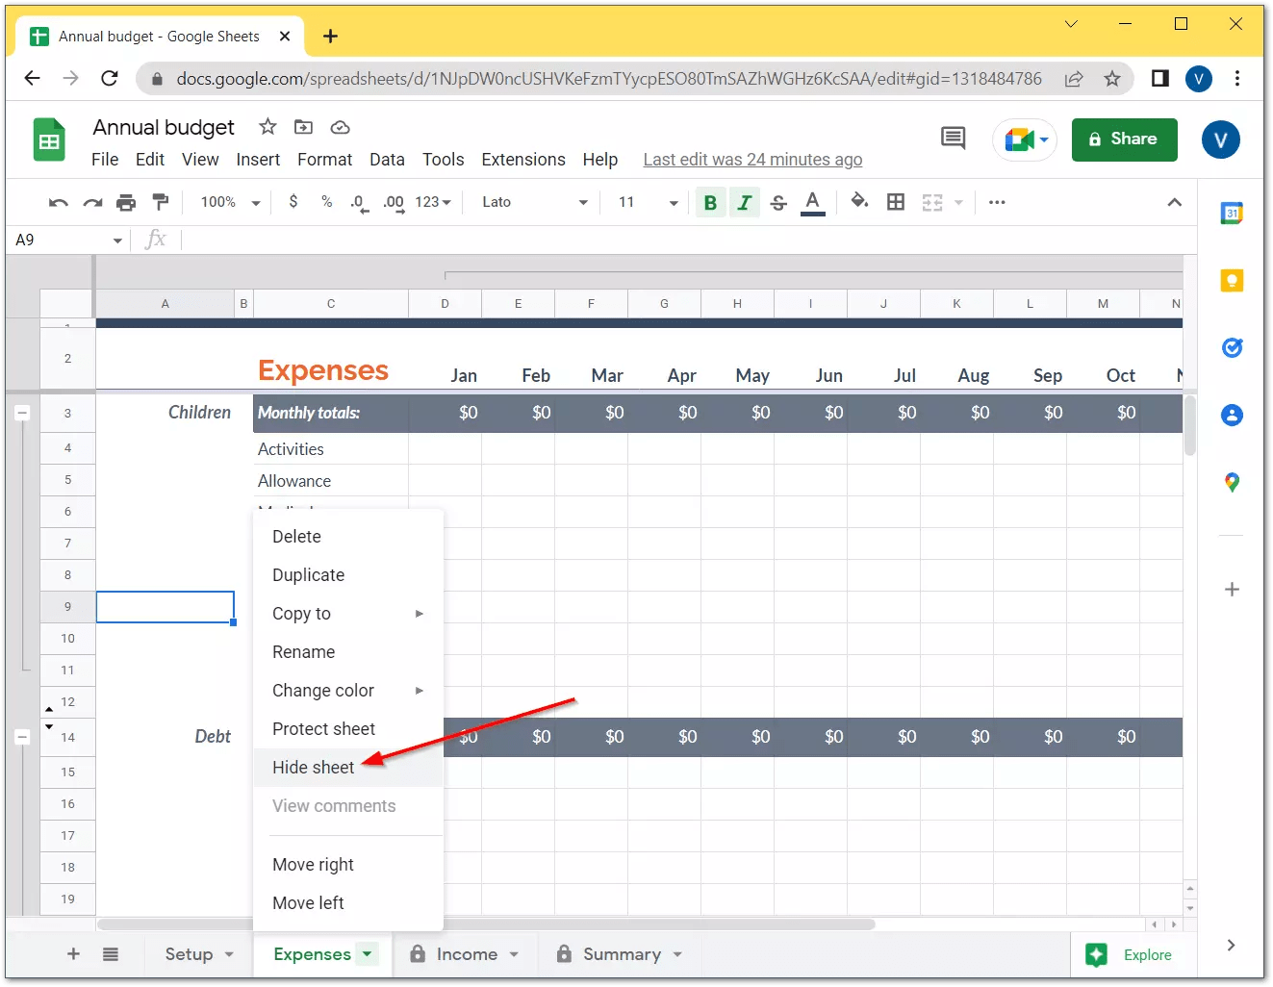Select Hide sheet from the context menu
Viewport: 1273px width, 987px height.
(312, 767)
